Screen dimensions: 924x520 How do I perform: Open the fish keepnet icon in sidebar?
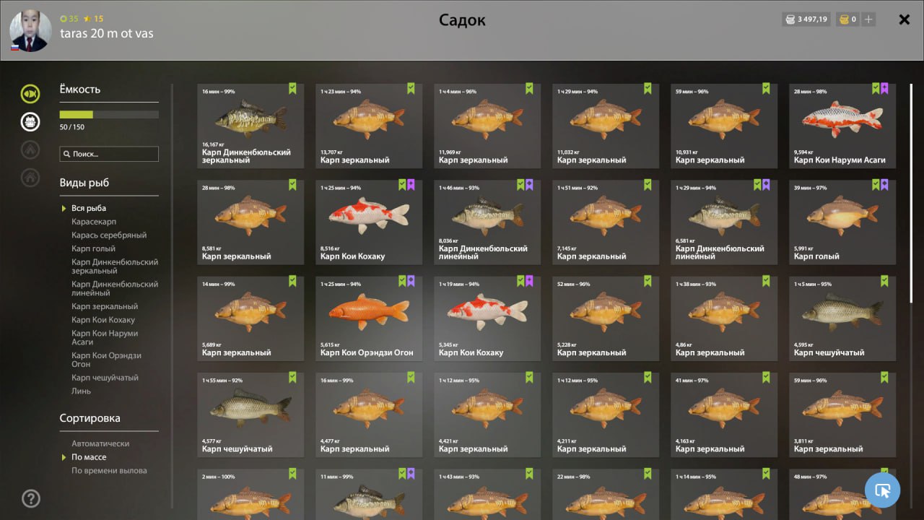30,94
